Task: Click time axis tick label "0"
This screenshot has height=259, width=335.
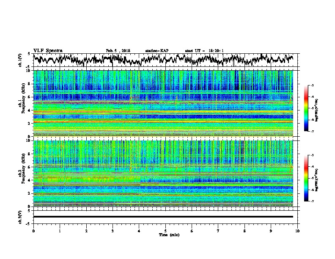Action: 33,231
